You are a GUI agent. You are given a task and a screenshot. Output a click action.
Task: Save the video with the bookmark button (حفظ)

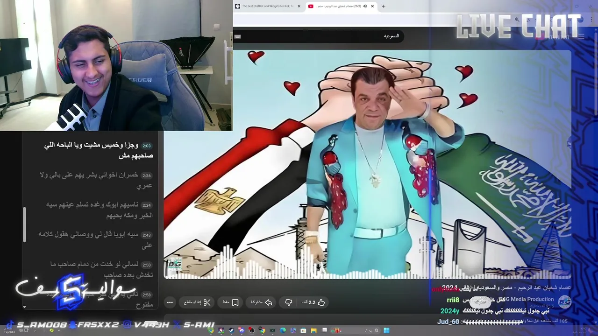point(231,302)
